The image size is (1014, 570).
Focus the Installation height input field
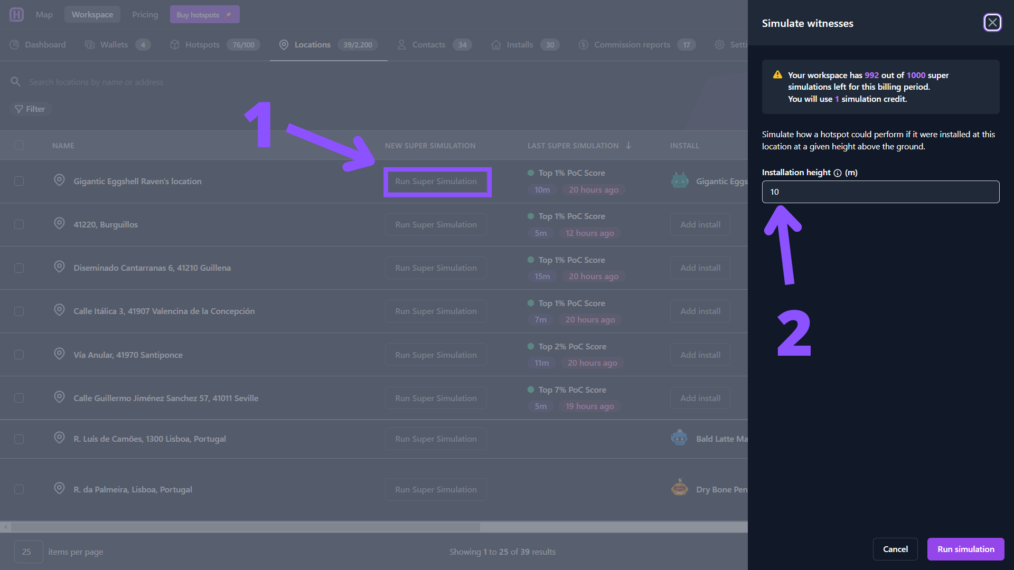coord(880,192)
